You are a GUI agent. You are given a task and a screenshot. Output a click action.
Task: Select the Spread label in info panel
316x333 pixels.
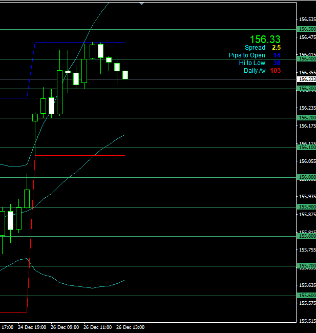[255, 48]
